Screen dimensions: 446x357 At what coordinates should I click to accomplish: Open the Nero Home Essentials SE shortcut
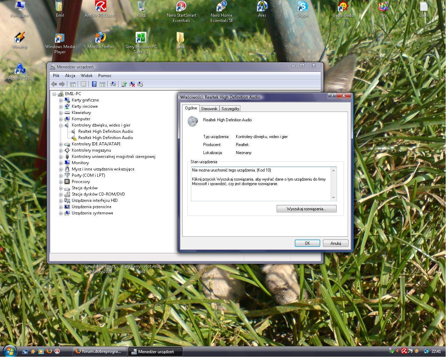tap(222, 12)
